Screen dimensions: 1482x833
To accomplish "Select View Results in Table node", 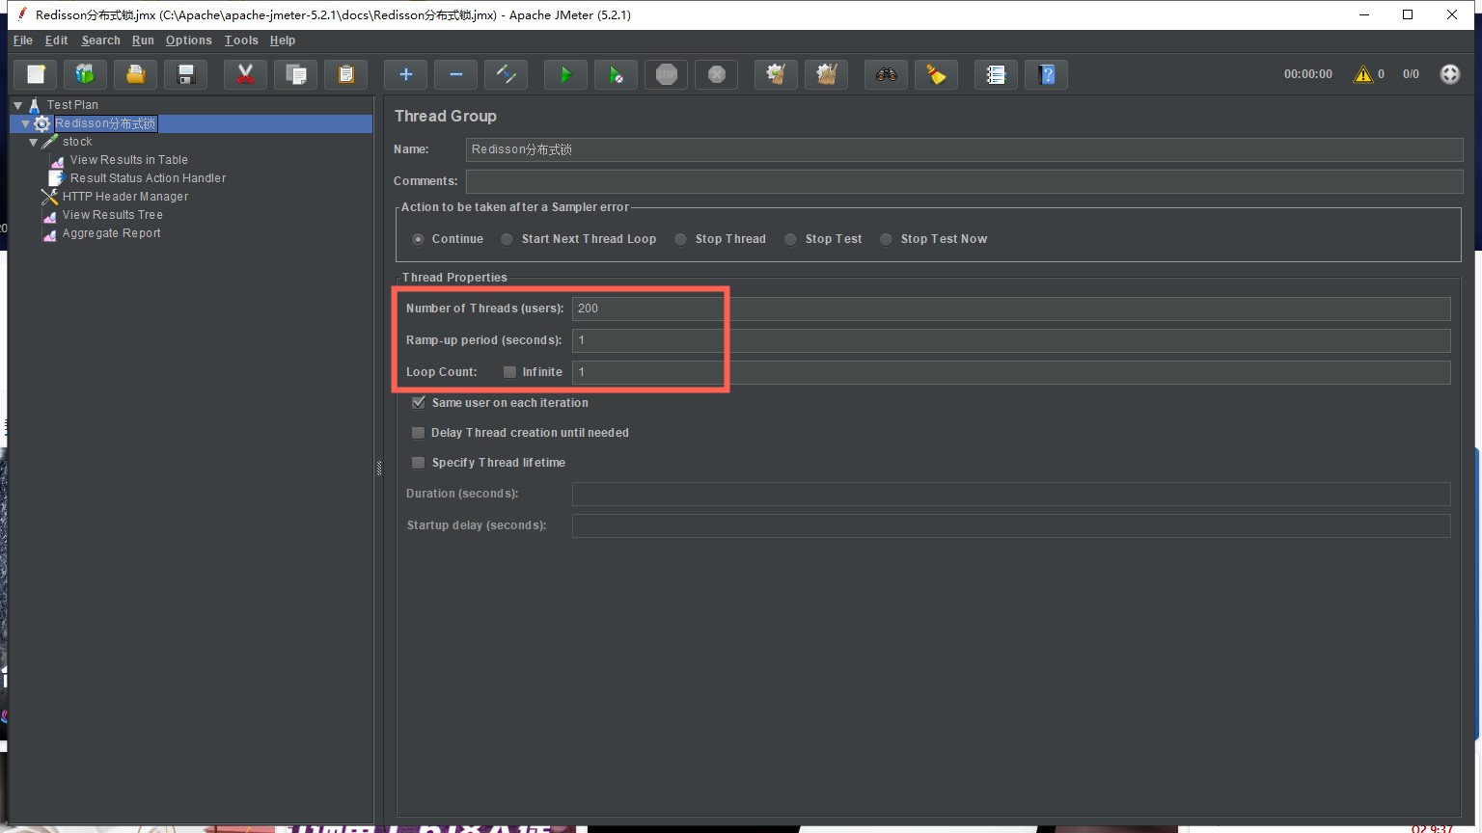I will [128, 160].
